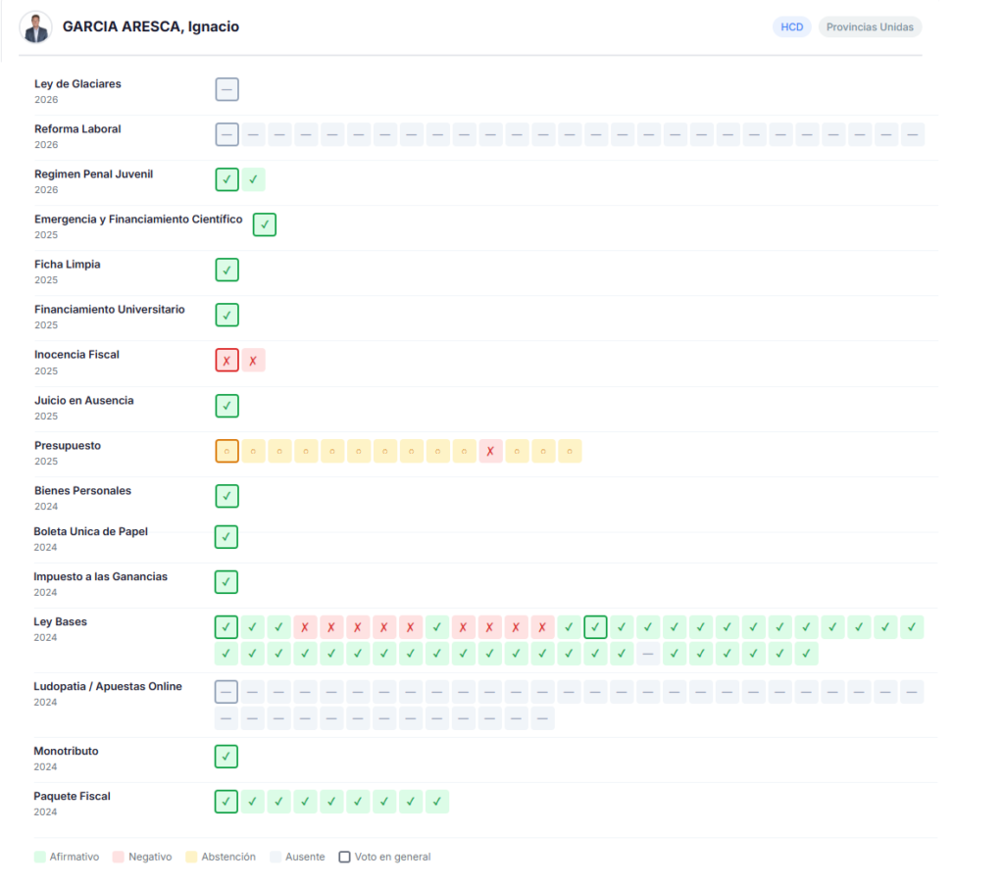1004x885 pixels.
Task: Click the yellow Abstención legend swatch
Action: click(190, 857)
